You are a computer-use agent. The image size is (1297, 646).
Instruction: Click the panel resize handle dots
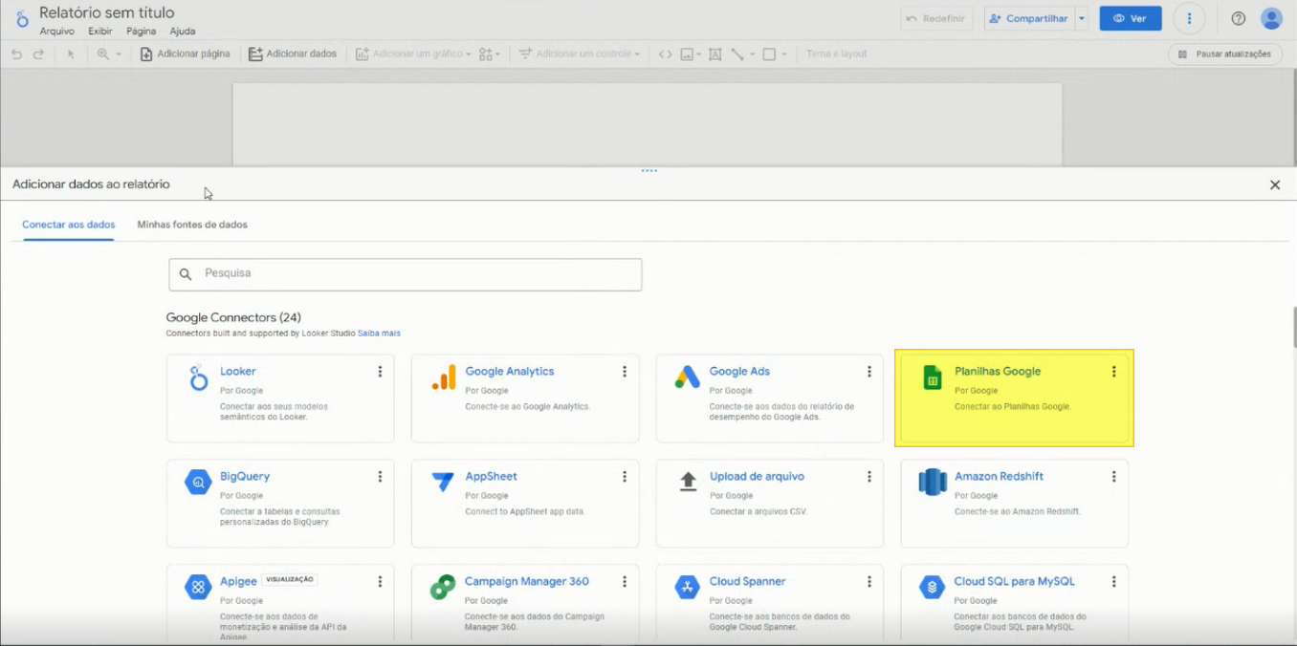pyautogui.click(x=649, y=171)
